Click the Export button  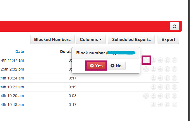(168, 40)
